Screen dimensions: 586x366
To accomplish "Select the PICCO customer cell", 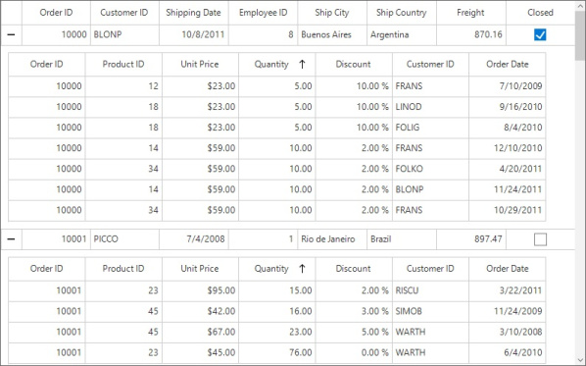I will (x=124, y=239).
